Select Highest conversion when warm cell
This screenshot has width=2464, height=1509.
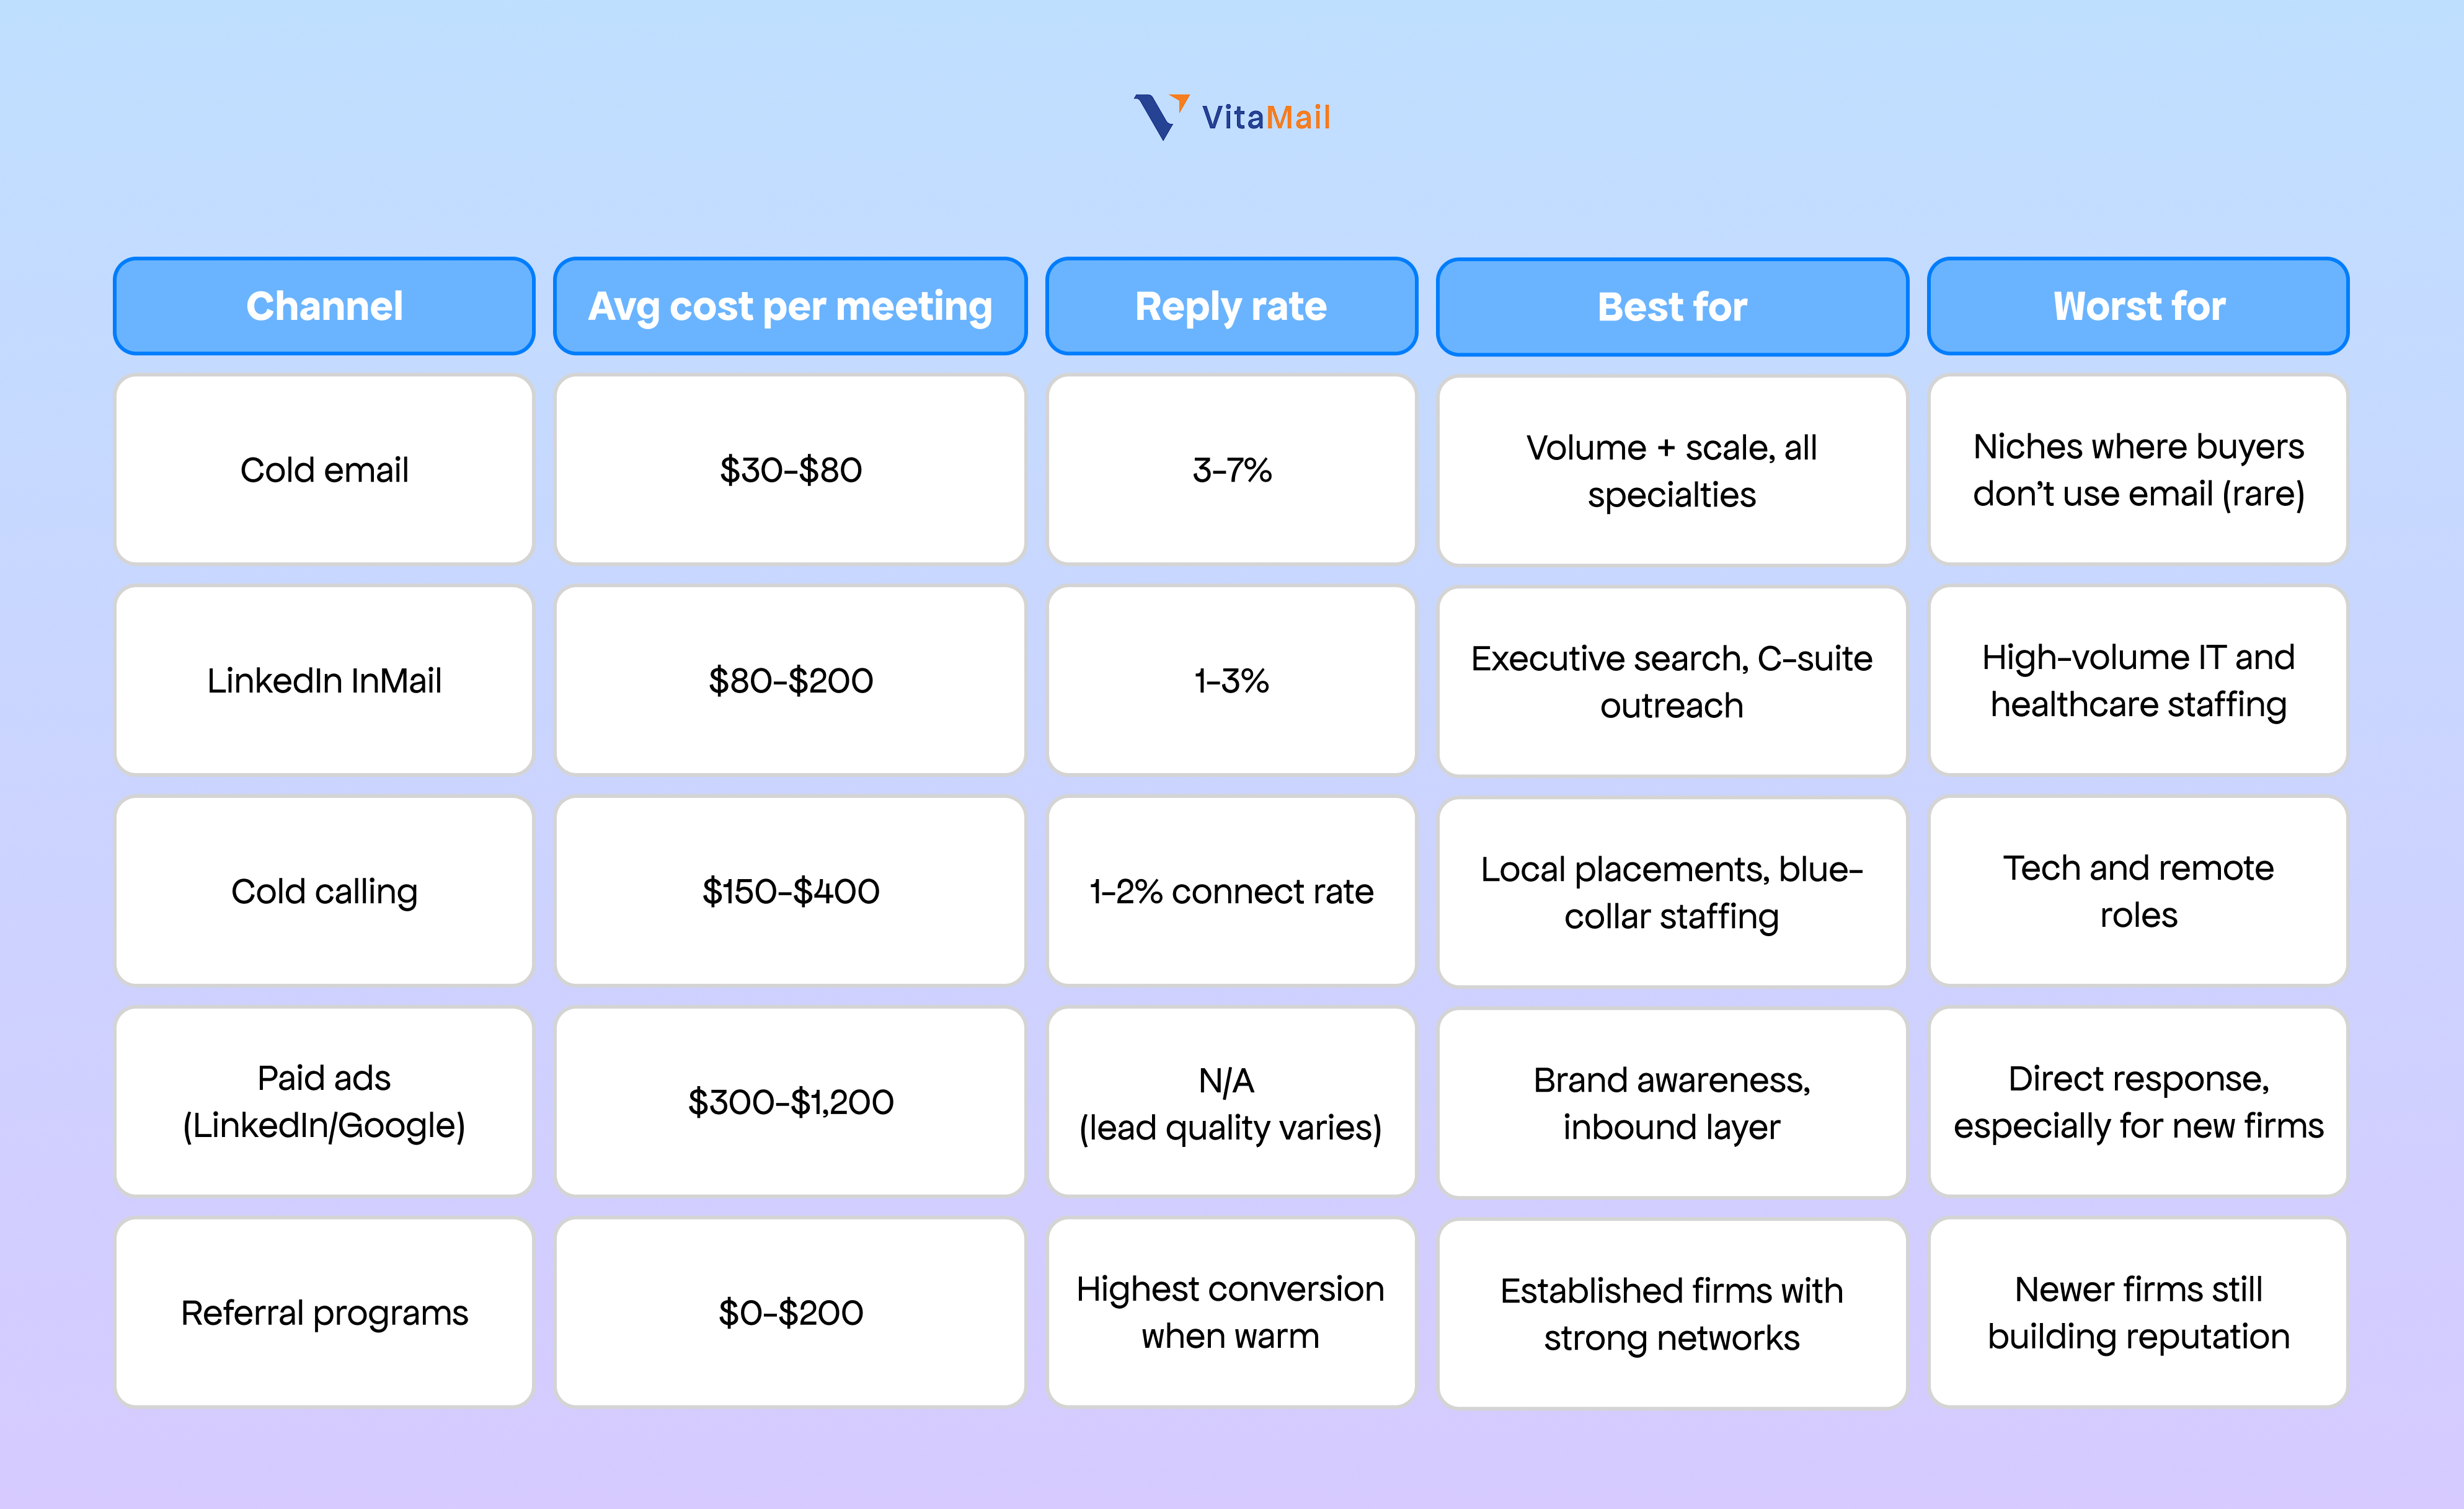(1231, 1313)
